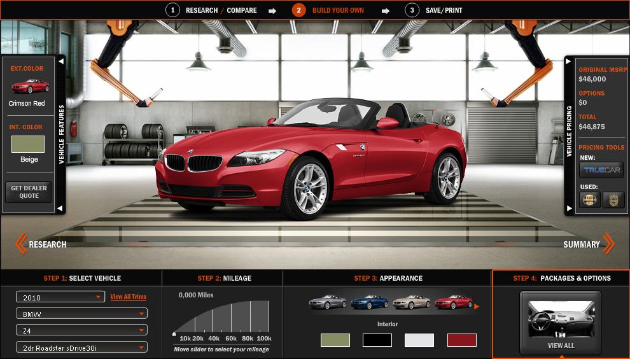
Task: Select the silver Z4 exterior color thumbnail
Action: tap(327, 302)
